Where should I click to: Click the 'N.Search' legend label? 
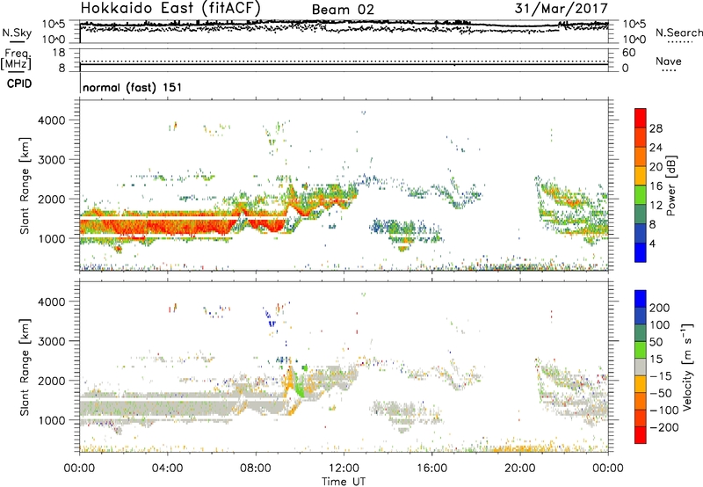pyautogui.click(x=679, y=33)
